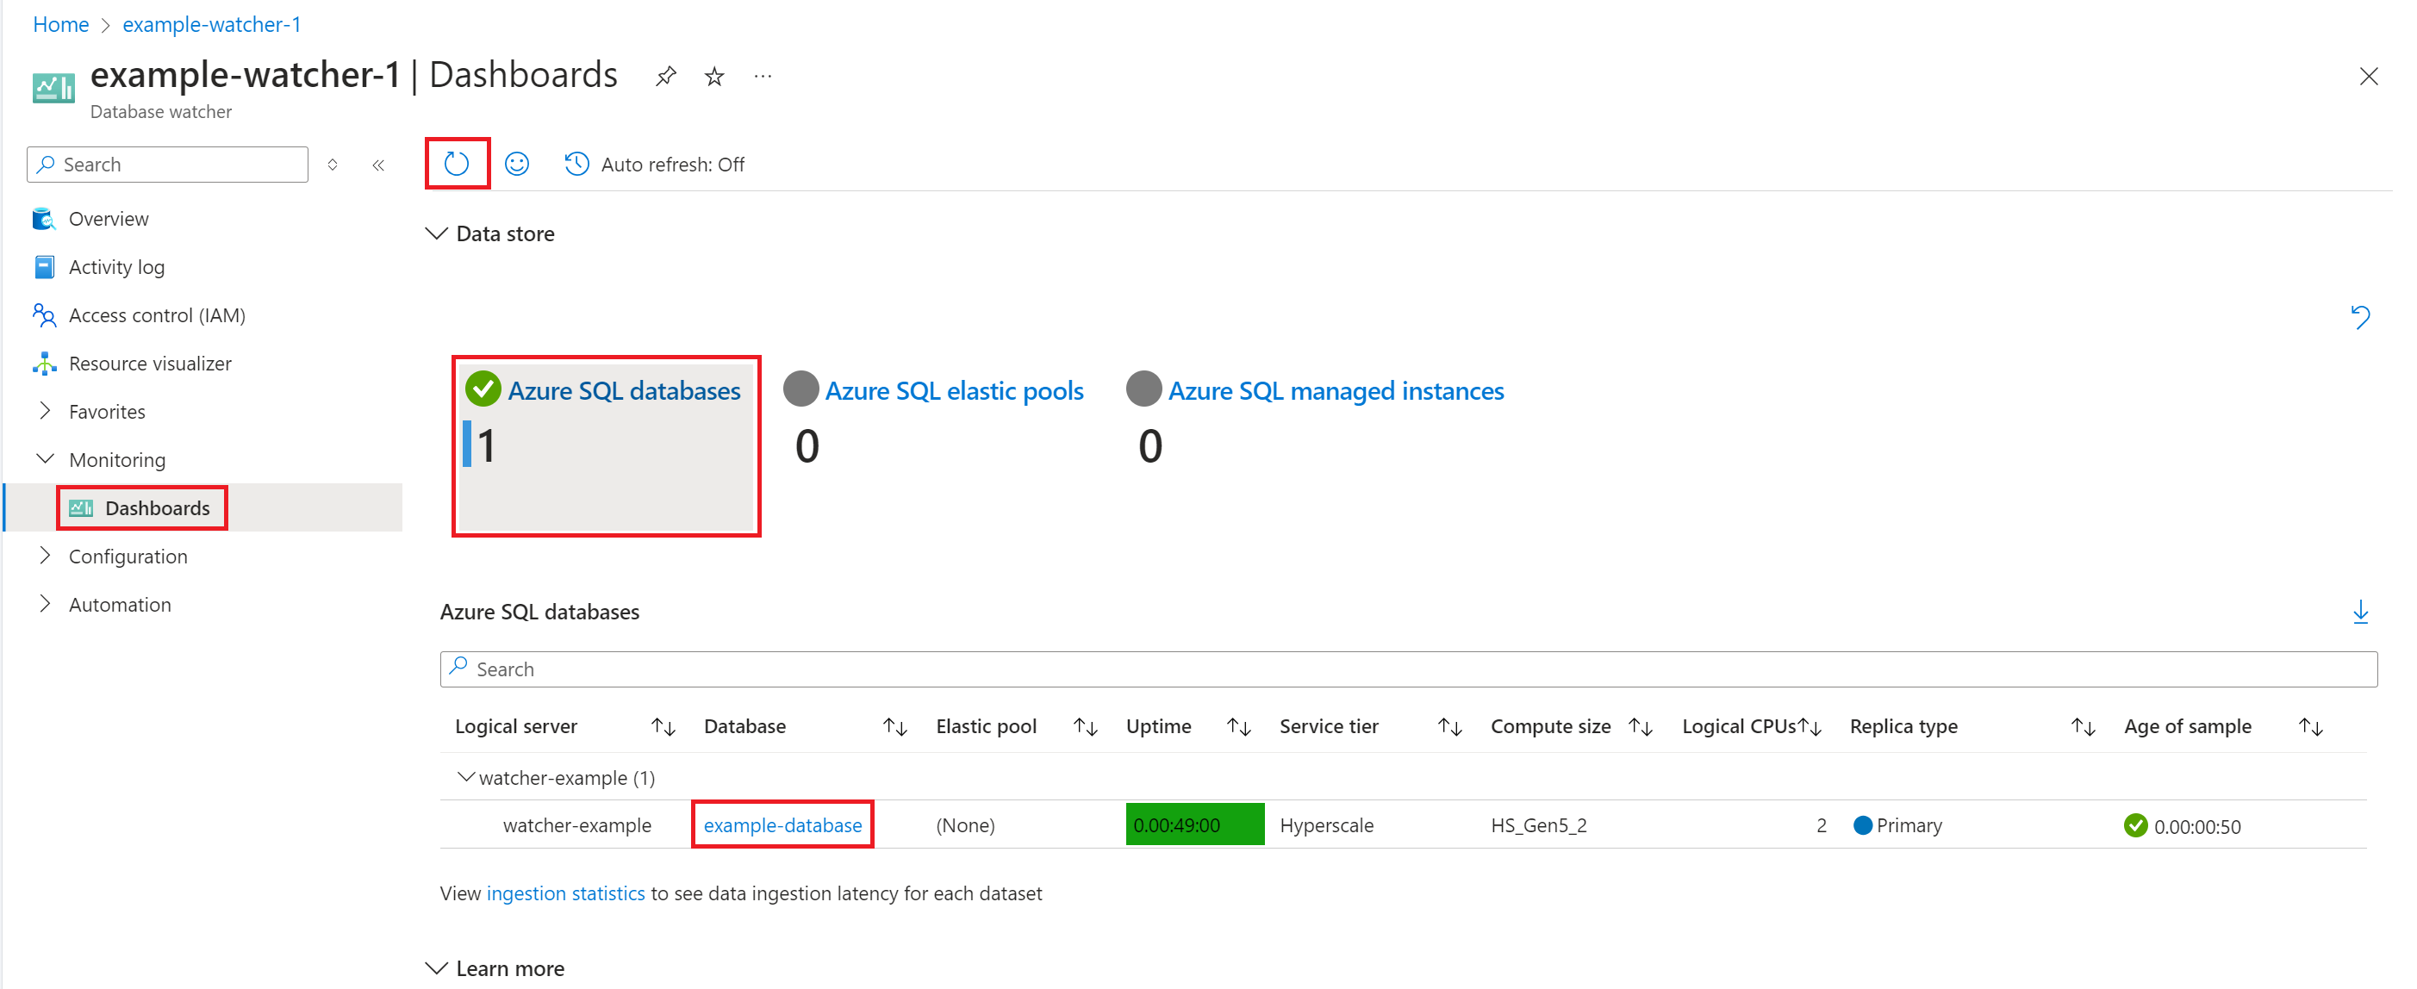Expand the Favorites section
The image size is (2417, 989).
point(44,411)
